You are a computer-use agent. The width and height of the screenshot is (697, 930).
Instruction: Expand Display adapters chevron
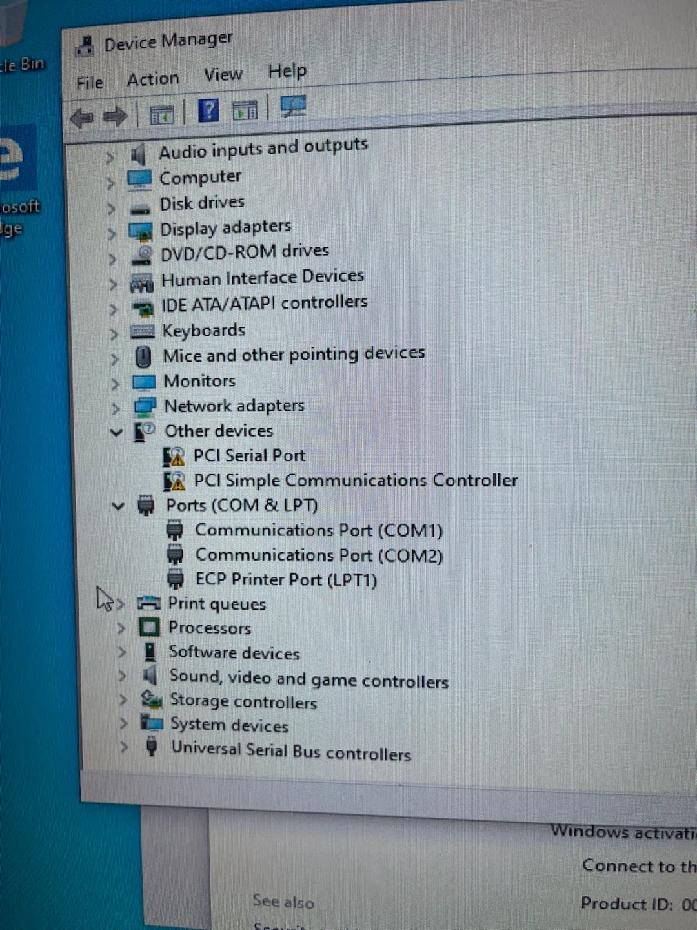[x=112, y=234]
